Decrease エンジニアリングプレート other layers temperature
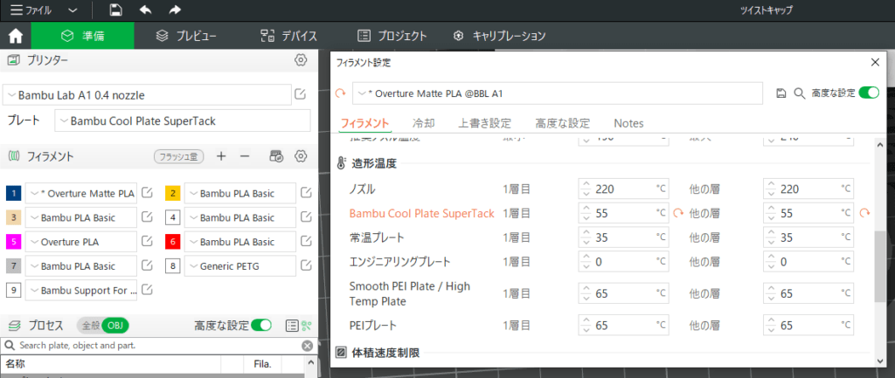Viewport: 895px width, 378px height. [x=771, y=267]
